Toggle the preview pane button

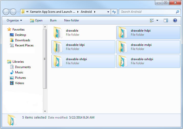(x=166, y=20)
